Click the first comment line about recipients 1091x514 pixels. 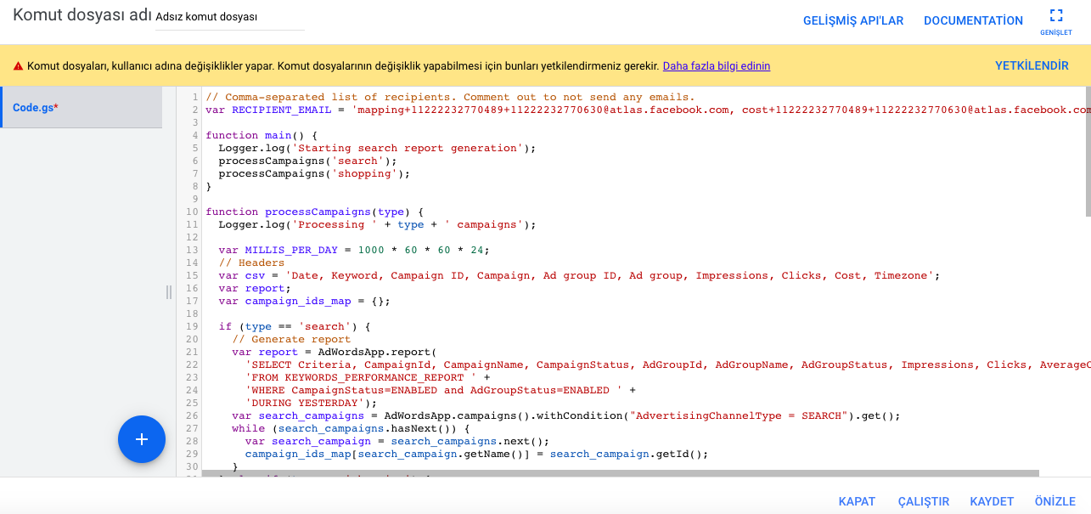450,97
